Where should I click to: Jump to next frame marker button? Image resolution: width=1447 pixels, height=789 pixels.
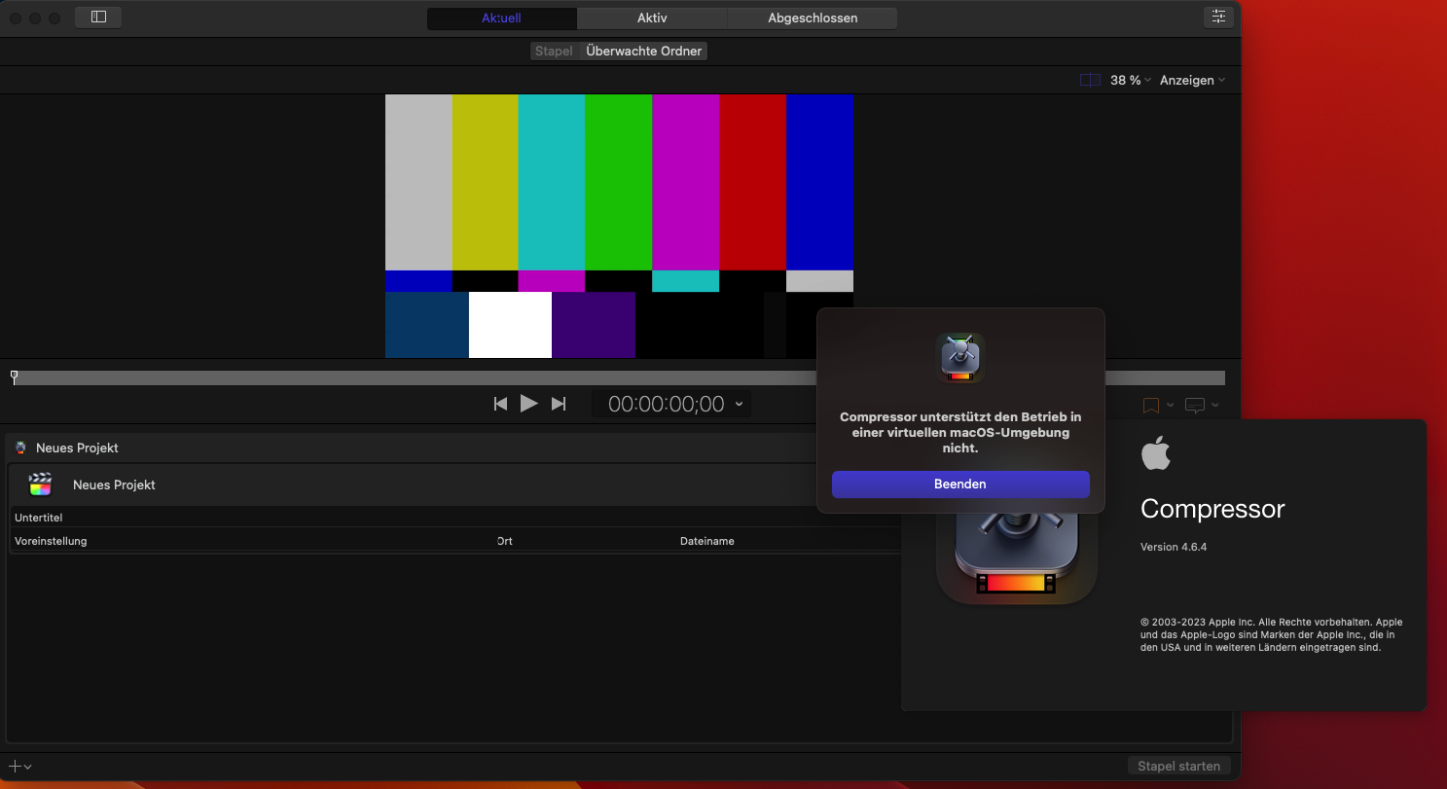[x=559, y=404]
